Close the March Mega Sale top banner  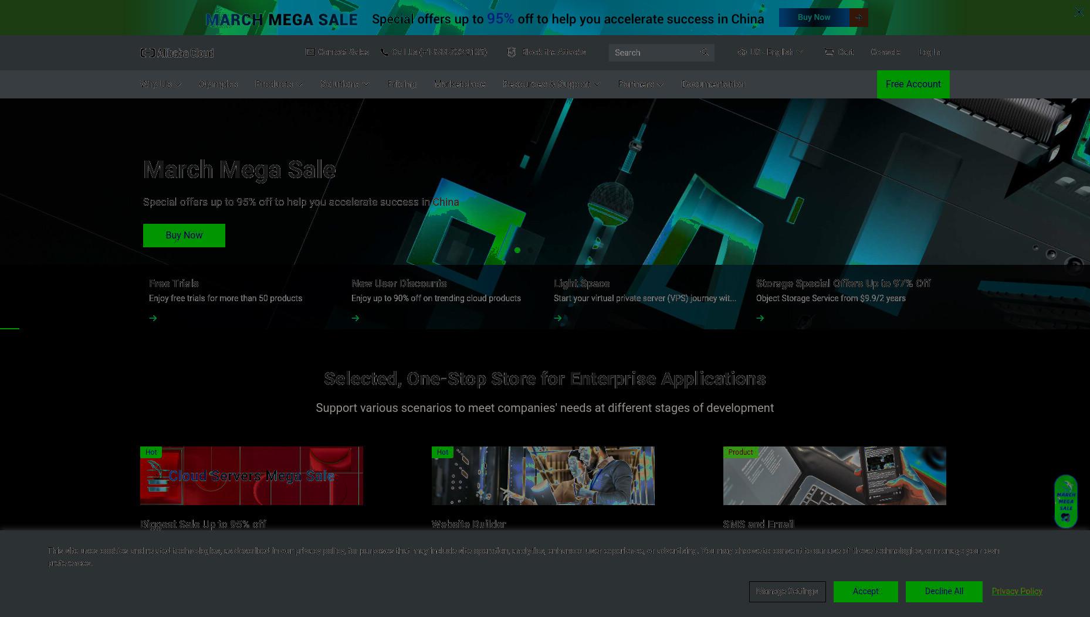tap(1079, 12)
